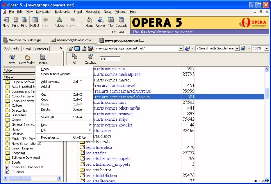Open dropdown arrow next to globe icon
Image resolution: width=271 pixels, height=184 pixels.
[249, 48]
